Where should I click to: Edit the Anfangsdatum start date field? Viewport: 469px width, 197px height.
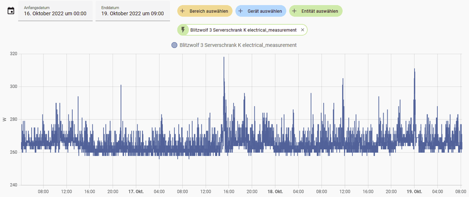pos(55,11)
